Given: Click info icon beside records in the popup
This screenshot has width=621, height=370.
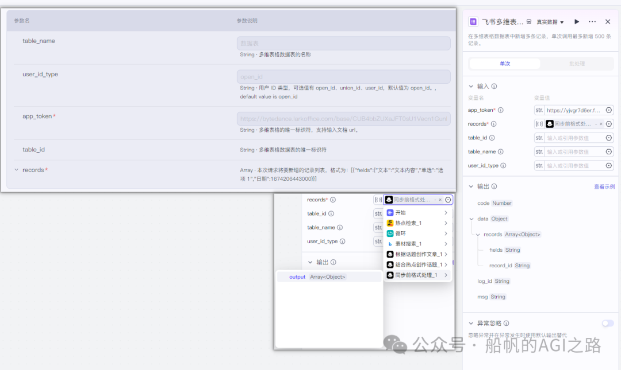Looking at the screenshot, I should (x=333, y=200).
